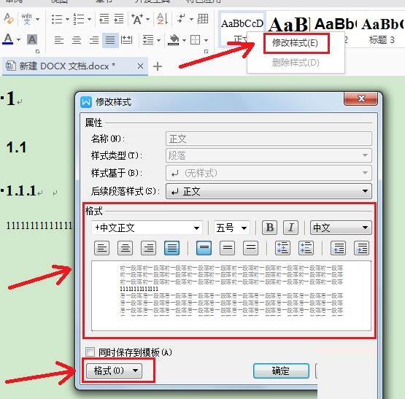Screen dimensions: 405x399
Task: Click the 名称 input field in dialog
Action: [269, 139]
